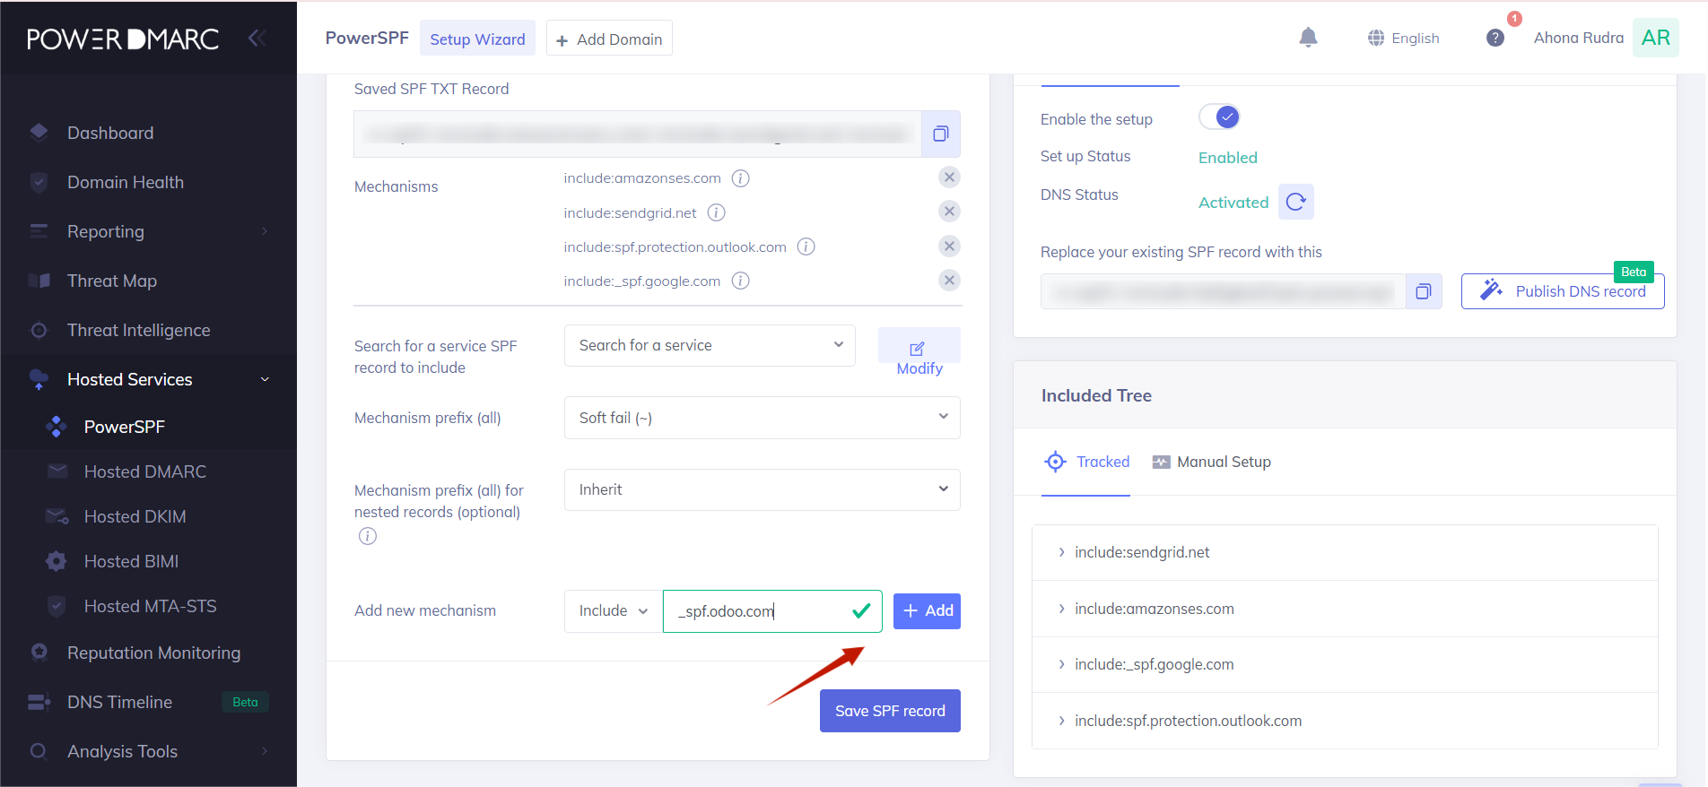
Task: Switch to the Manual Setup tab
Action: (x=1212, y=462)
